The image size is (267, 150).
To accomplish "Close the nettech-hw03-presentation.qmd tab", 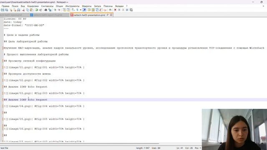I will pyautogui.click(x=111, y=15).
